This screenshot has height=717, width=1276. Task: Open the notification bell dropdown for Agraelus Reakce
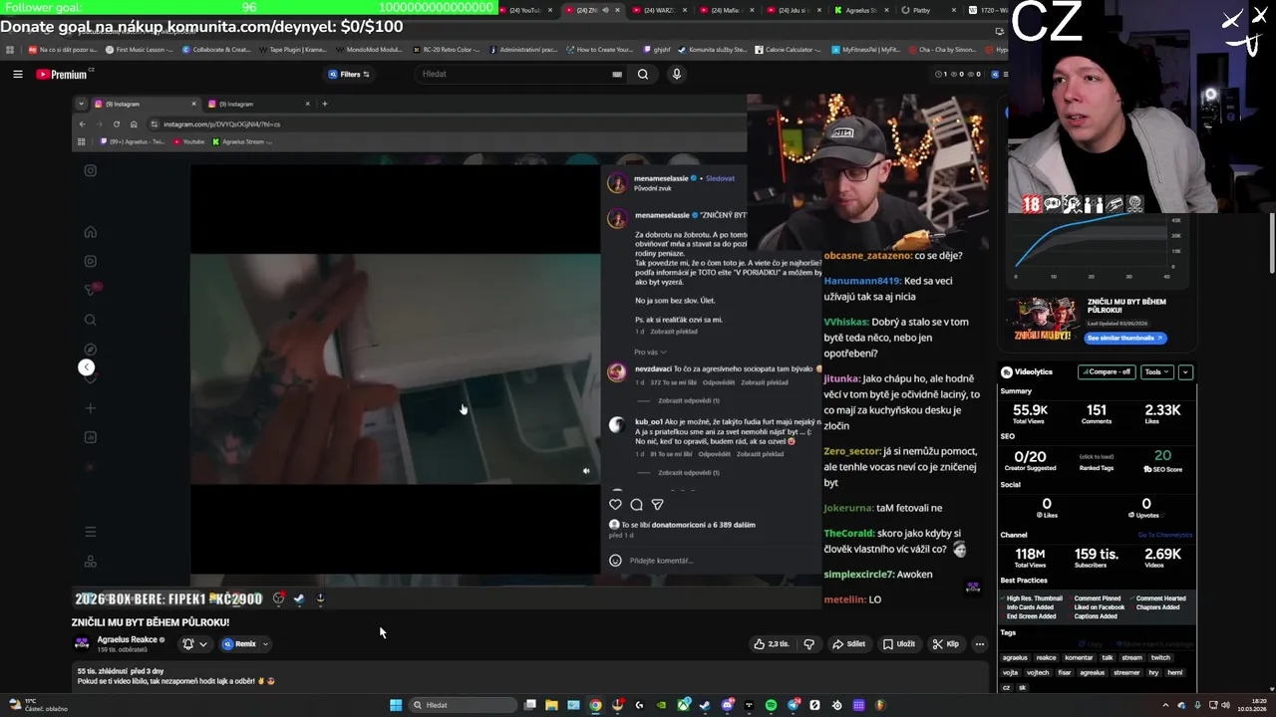pos(194,644)
